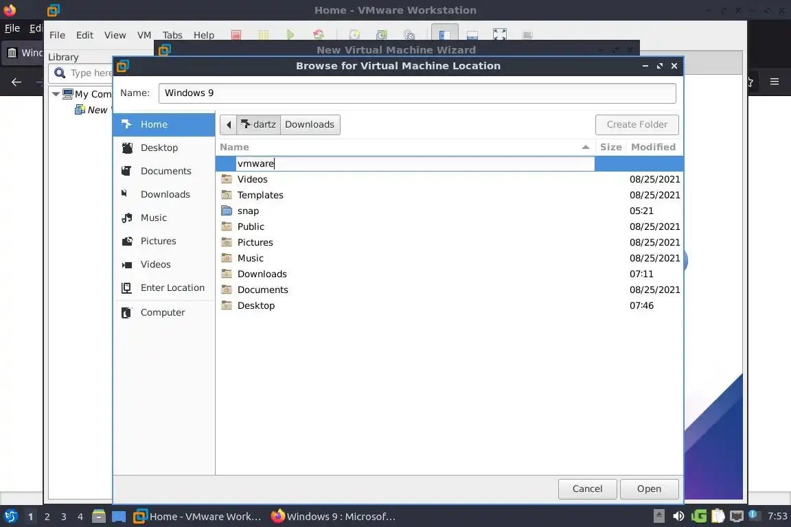Click the taskbar file manager icon
The image size is (791, 527).
coord(99,517)
